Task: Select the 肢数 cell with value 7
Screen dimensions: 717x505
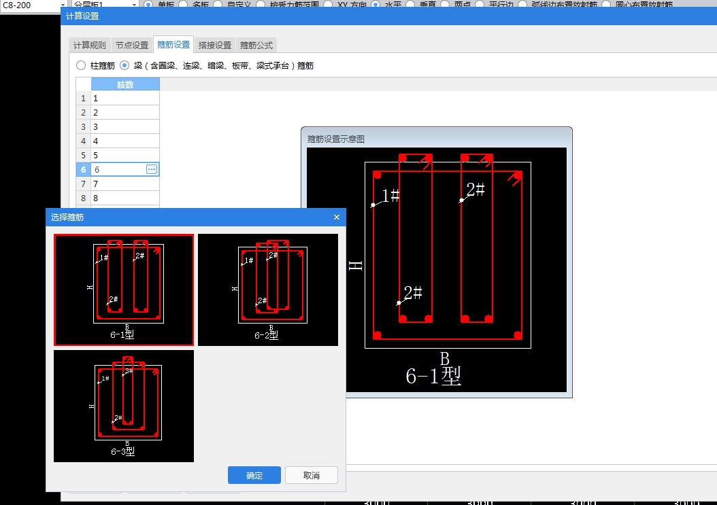Action: [125, 184]
